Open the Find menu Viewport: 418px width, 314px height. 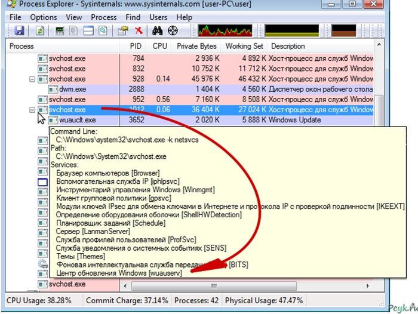133,17
